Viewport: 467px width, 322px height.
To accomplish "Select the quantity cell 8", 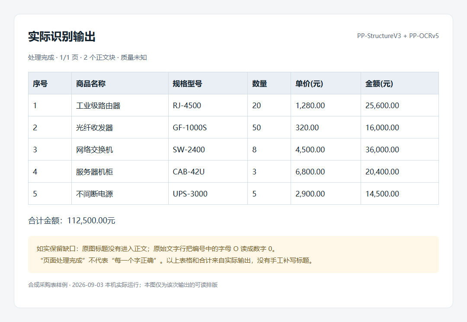I will pyautogui.click(x=269, y=149).
